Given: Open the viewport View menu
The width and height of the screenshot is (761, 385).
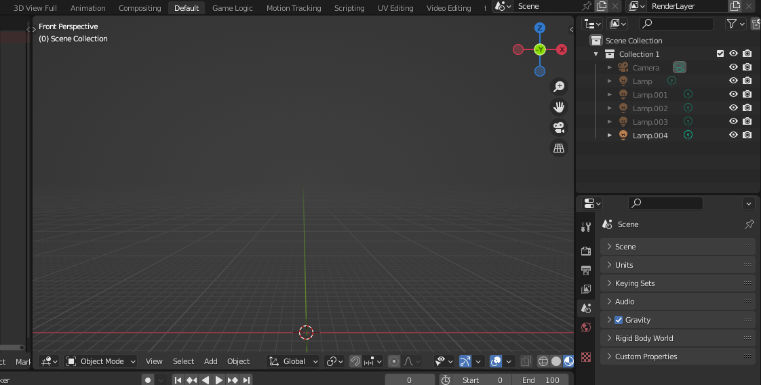Looking at the screenshot, I should click(154, 361).
